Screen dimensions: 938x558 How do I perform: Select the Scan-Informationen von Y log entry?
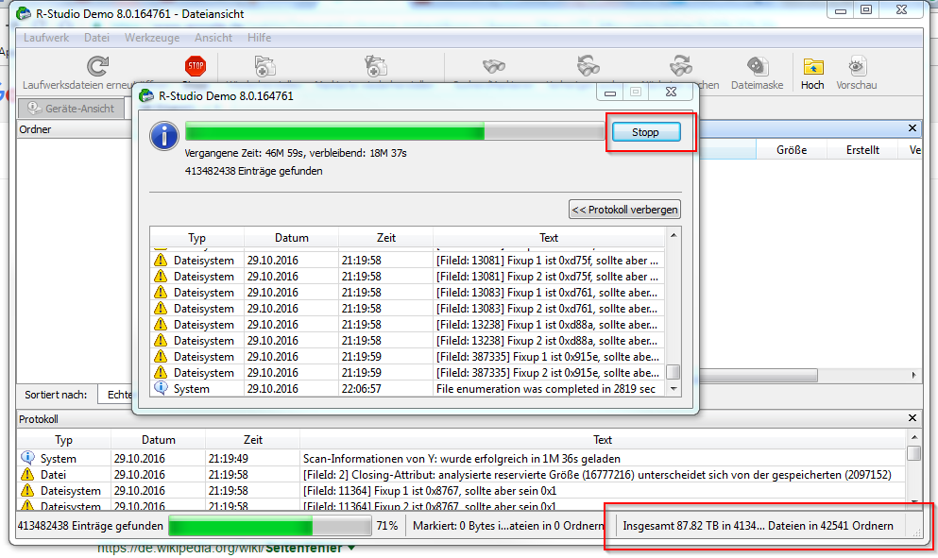(461, 459)
